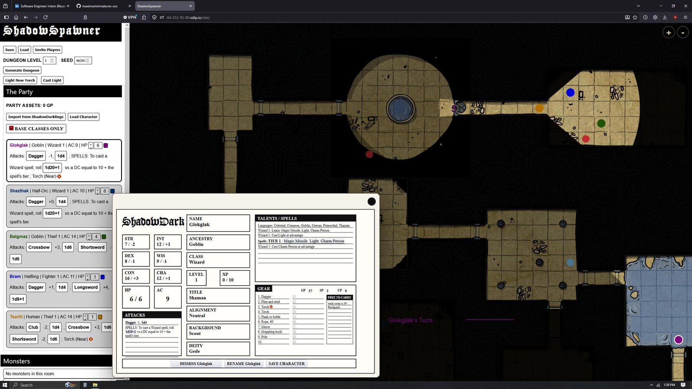The width and height of the screenshot is (692, 389).
Task: Close the ShadowSpawner browser tab
Action: click(190, 6)
